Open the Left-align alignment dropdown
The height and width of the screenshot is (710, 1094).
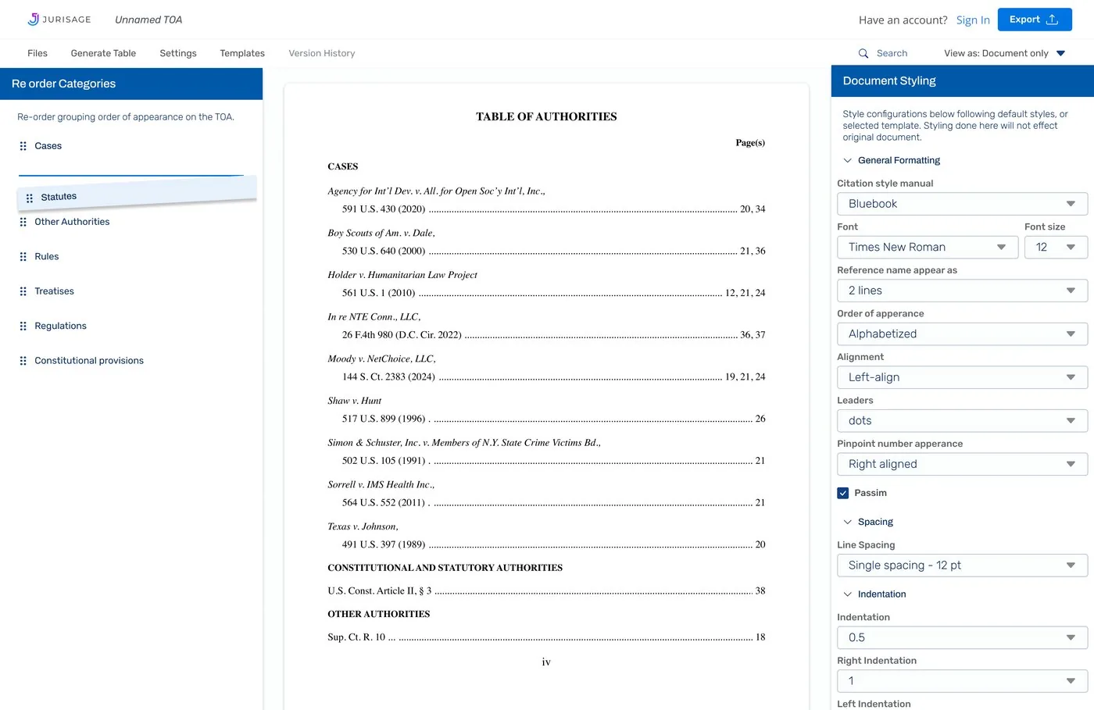962,377
